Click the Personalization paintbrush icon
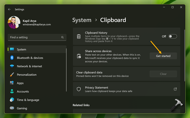Image resolution: width=190 pixels, height=118 pixels. point(12,75)
